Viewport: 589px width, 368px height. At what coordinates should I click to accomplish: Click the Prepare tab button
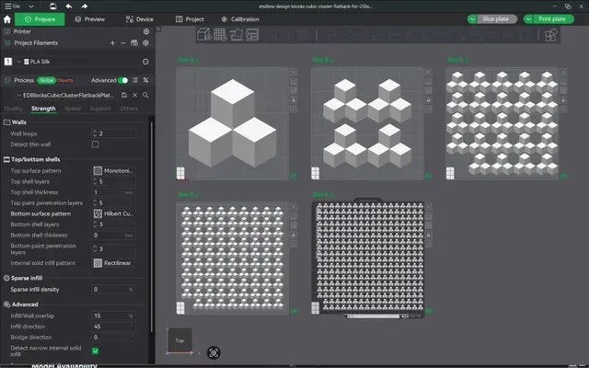pyautogui.click(x=40, y=19)
